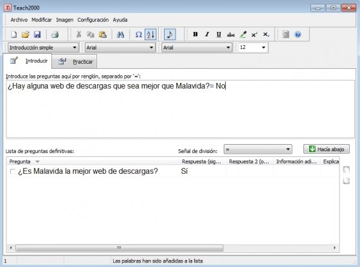Viewport: 360px width, 267px height.
Task: Copy with the duplicate pages icon
Action: (91, 35)
